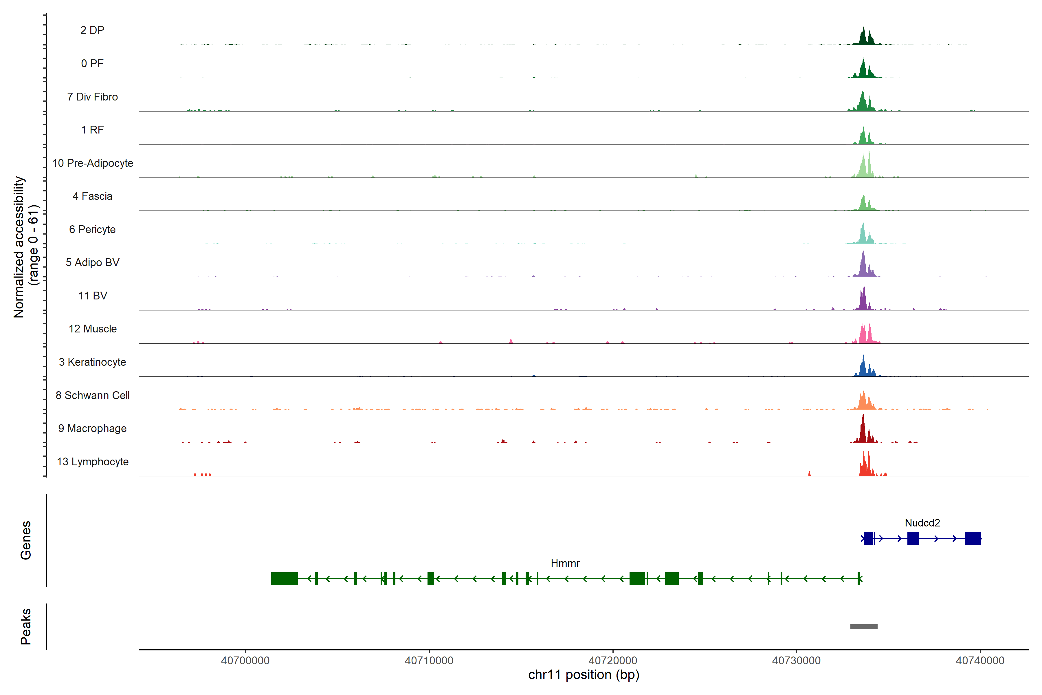Click the Genes panel label
The image size is (1042, 695).
(26, 540)
